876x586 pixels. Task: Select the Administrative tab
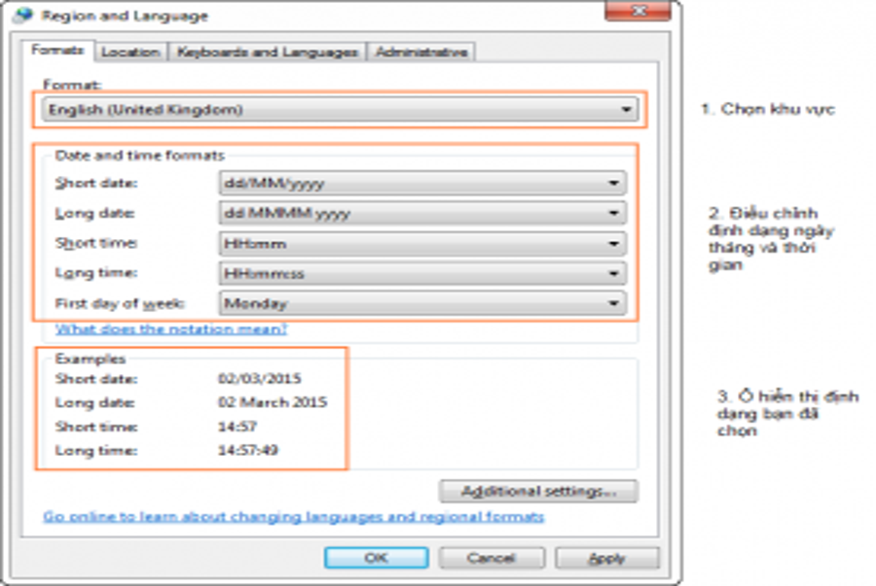click(x=421, y=52)
